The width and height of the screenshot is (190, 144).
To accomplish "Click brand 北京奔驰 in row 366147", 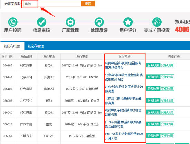I will click(x=26, y=77).
